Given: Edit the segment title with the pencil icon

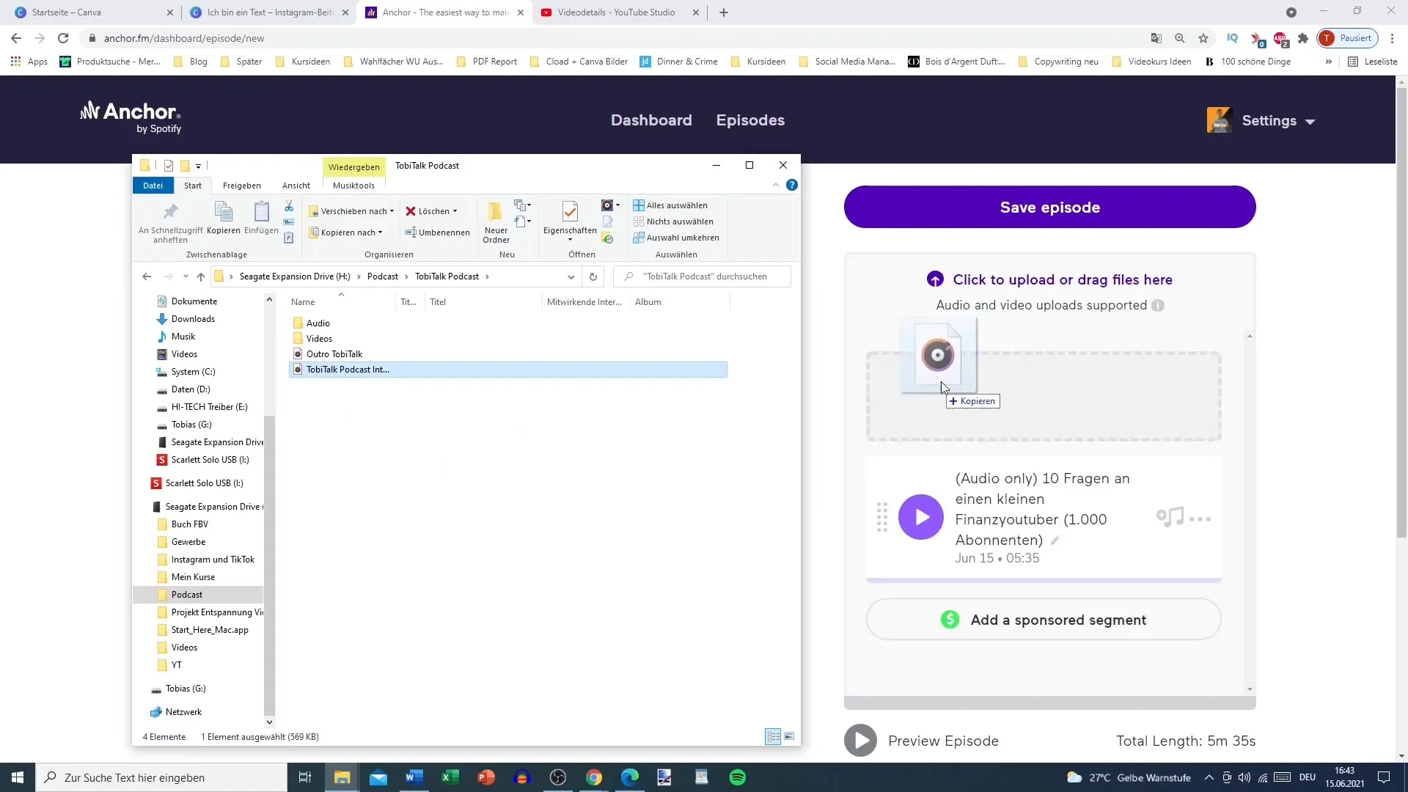Looking at the screenshot, I should 1055,540.
